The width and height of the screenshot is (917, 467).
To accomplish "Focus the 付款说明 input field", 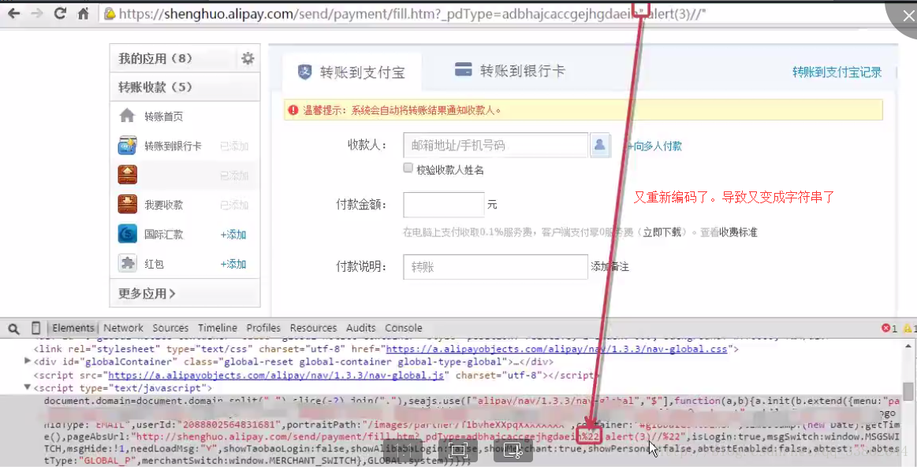I will [495, 267].
